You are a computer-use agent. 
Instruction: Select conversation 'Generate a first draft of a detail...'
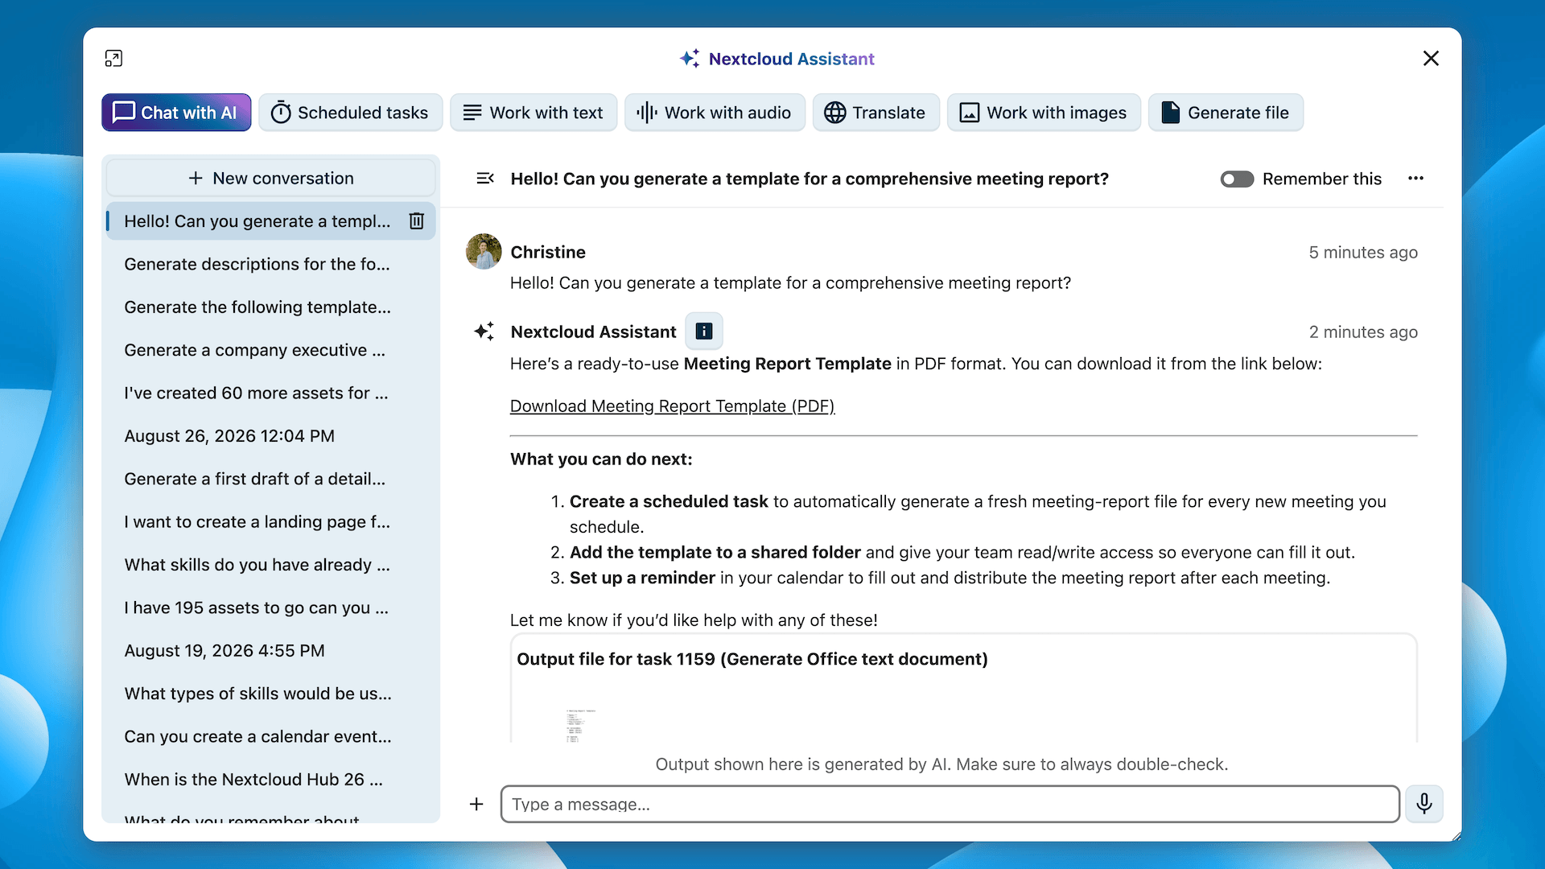click(270, 479)
